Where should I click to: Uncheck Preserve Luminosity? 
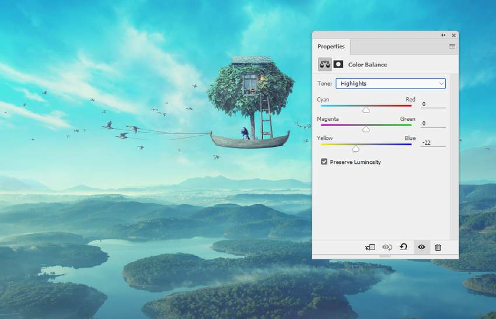pos(324,162)
